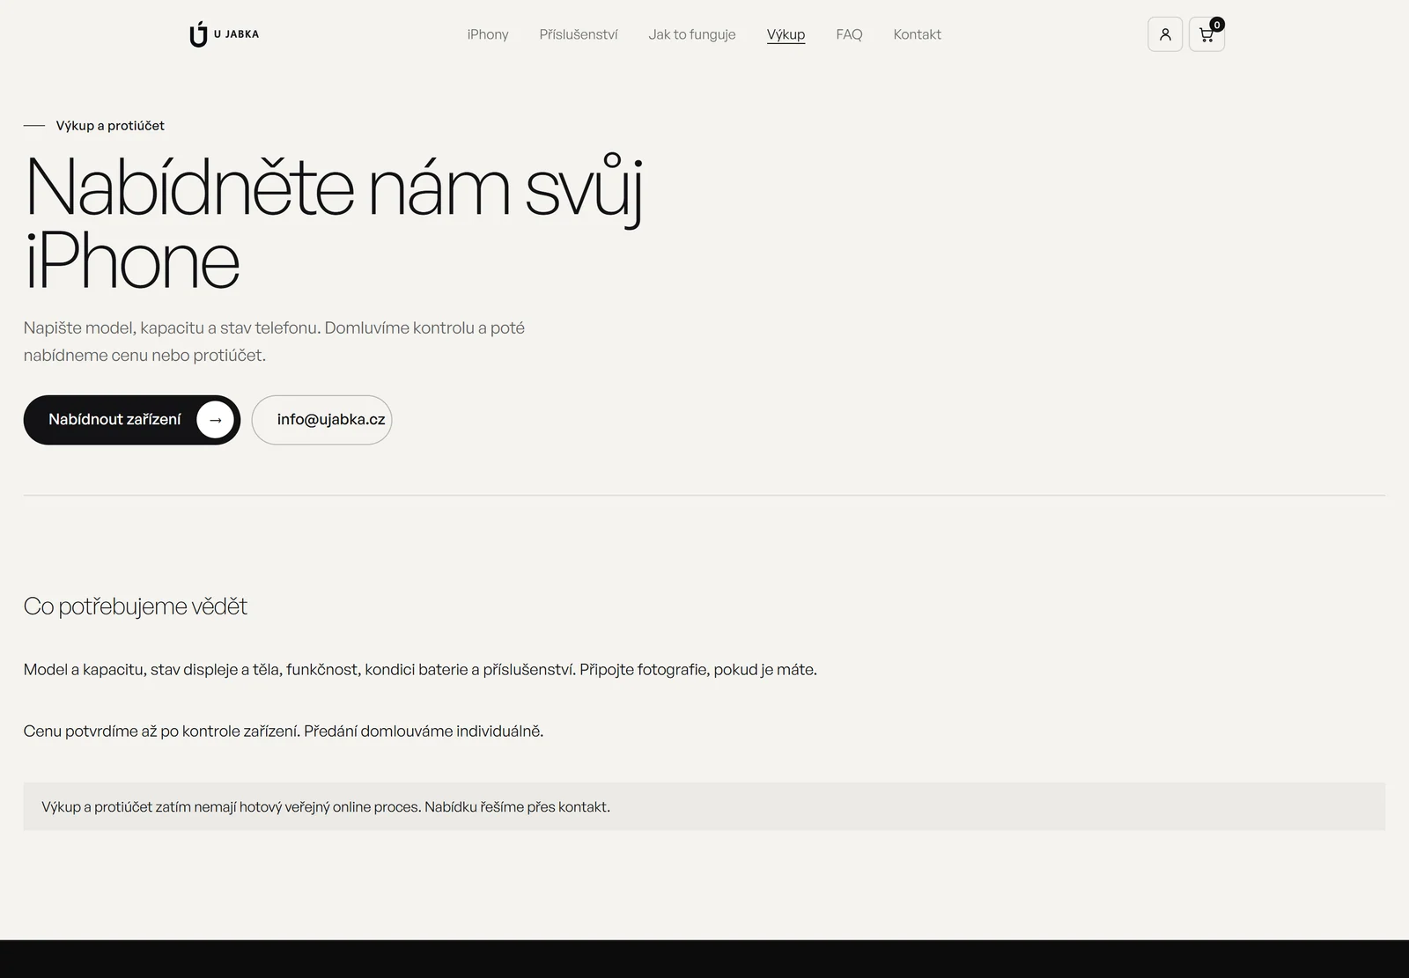
Task: Click the notice about veřejný online proces
Action: pos(704,806)
